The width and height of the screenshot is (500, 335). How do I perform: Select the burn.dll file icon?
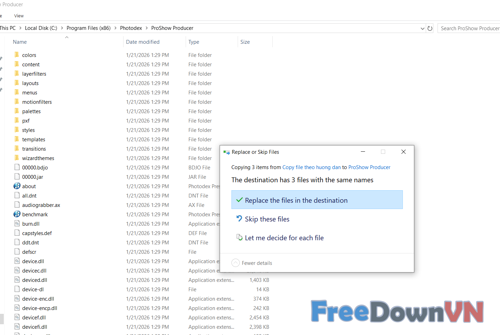pyautogui.click(x=17, y=224)
